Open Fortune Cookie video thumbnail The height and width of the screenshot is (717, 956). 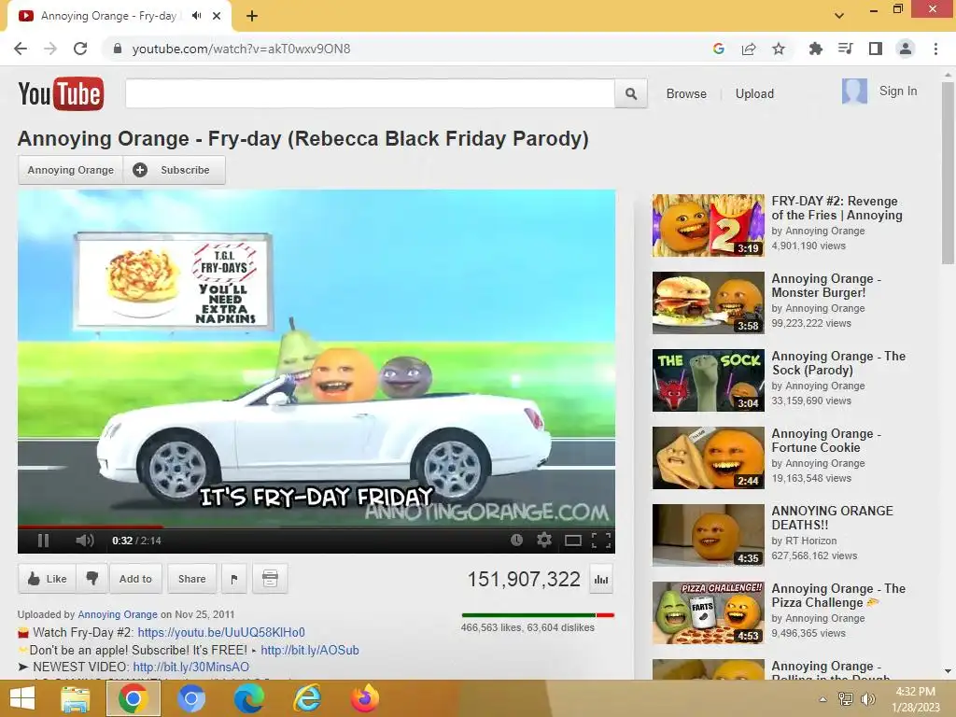(x=708, y=457)
